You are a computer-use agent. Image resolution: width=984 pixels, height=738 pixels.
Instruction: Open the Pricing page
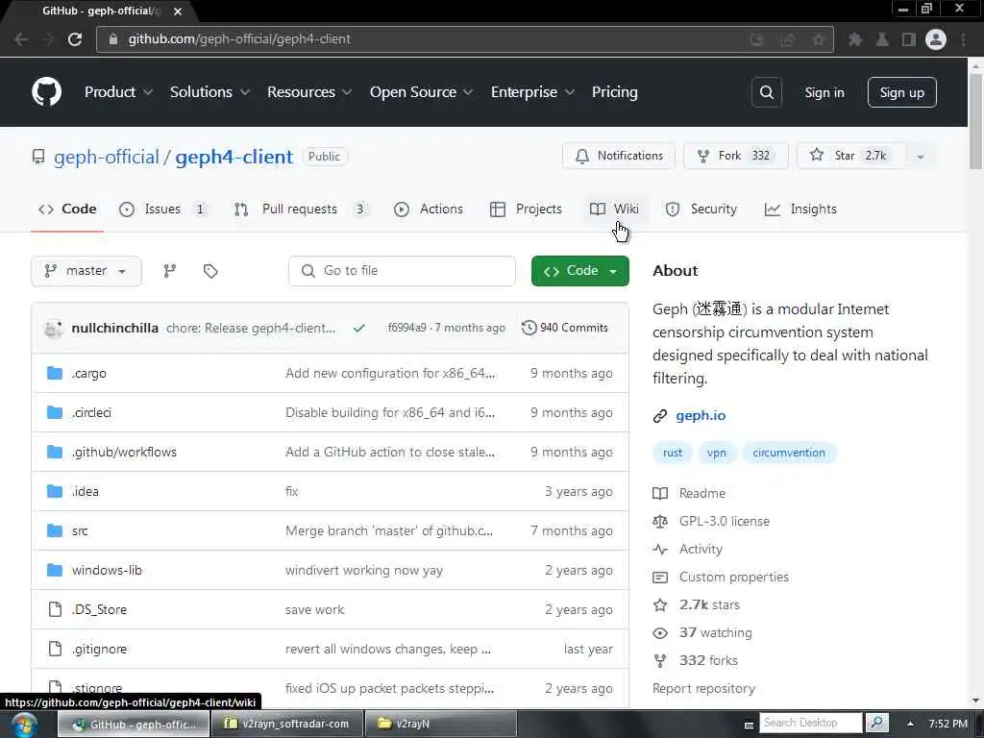pos(614,92)
